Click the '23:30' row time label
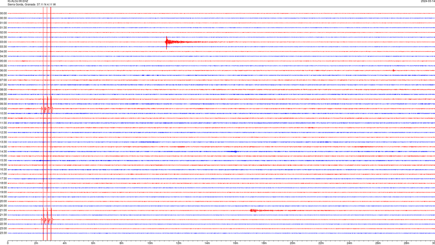435x245 pixels. pos(3,233)
